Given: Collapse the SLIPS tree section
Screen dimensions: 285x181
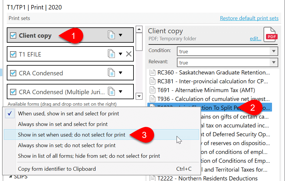Looking at the screenshot, I should tap(10, 177).
